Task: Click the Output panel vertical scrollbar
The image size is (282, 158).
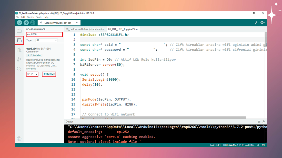Action: tap(266, 134)
